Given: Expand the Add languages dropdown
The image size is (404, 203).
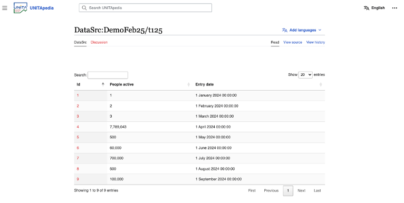Looking at the screenshot, I should [x=302, y=30].
